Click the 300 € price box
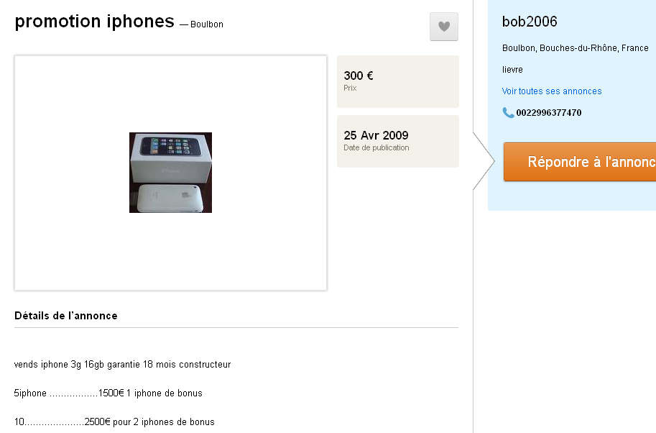Viewport: 656px width, 433px height. pos(397,81)
